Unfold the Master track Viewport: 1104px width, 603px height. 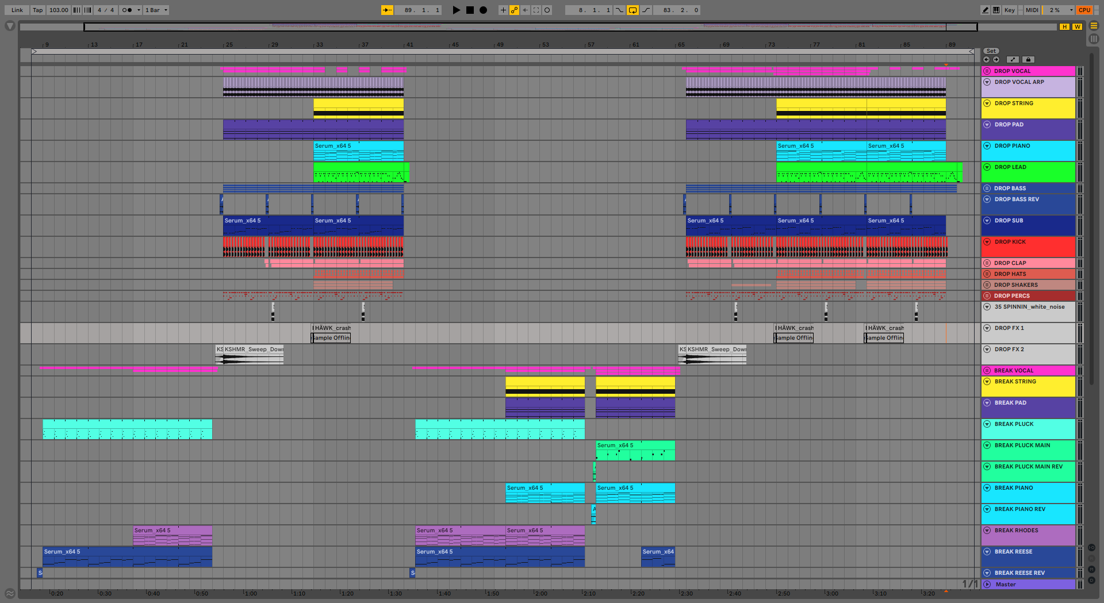pyautogui.click(x=987, y=585)
